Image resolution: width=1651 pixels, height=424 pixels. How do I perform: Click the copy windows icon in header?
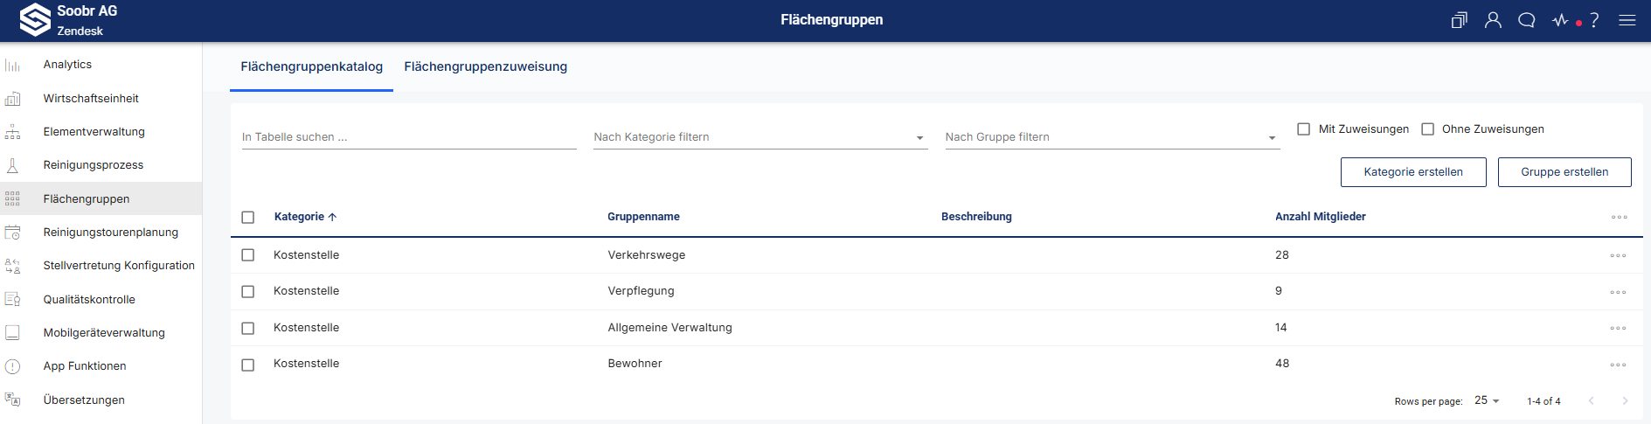tap(1459, 20)
